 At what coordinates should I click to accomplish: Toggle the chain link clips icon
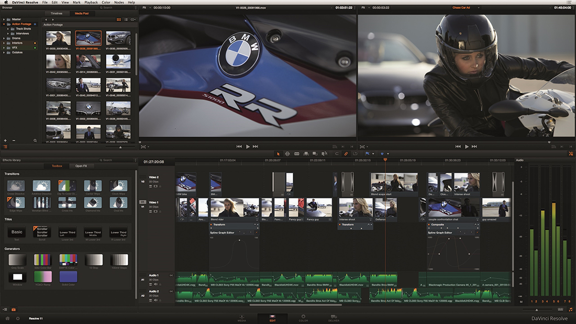pos(346,154)
